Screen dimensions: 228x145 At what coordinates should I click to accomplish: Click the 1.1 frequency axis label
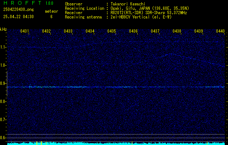[3, 47]
